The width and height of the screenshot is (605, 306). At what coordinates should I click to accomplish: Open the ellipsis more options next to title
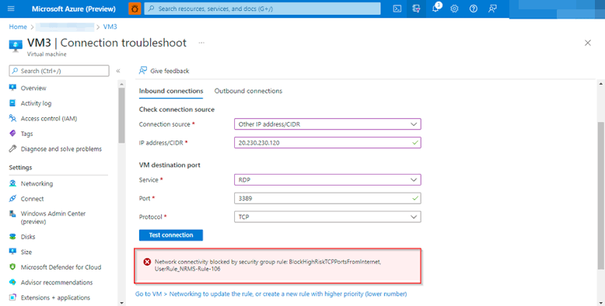[201, 43]
